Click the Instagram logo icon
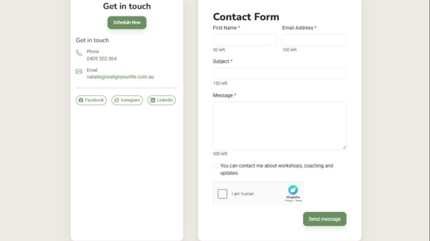 (x=117, y=100)
